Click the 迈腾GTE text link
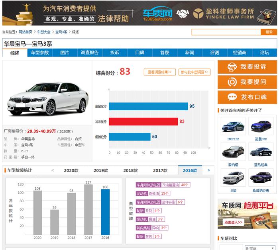Screen dimensions: 279x250 point(261,139)
